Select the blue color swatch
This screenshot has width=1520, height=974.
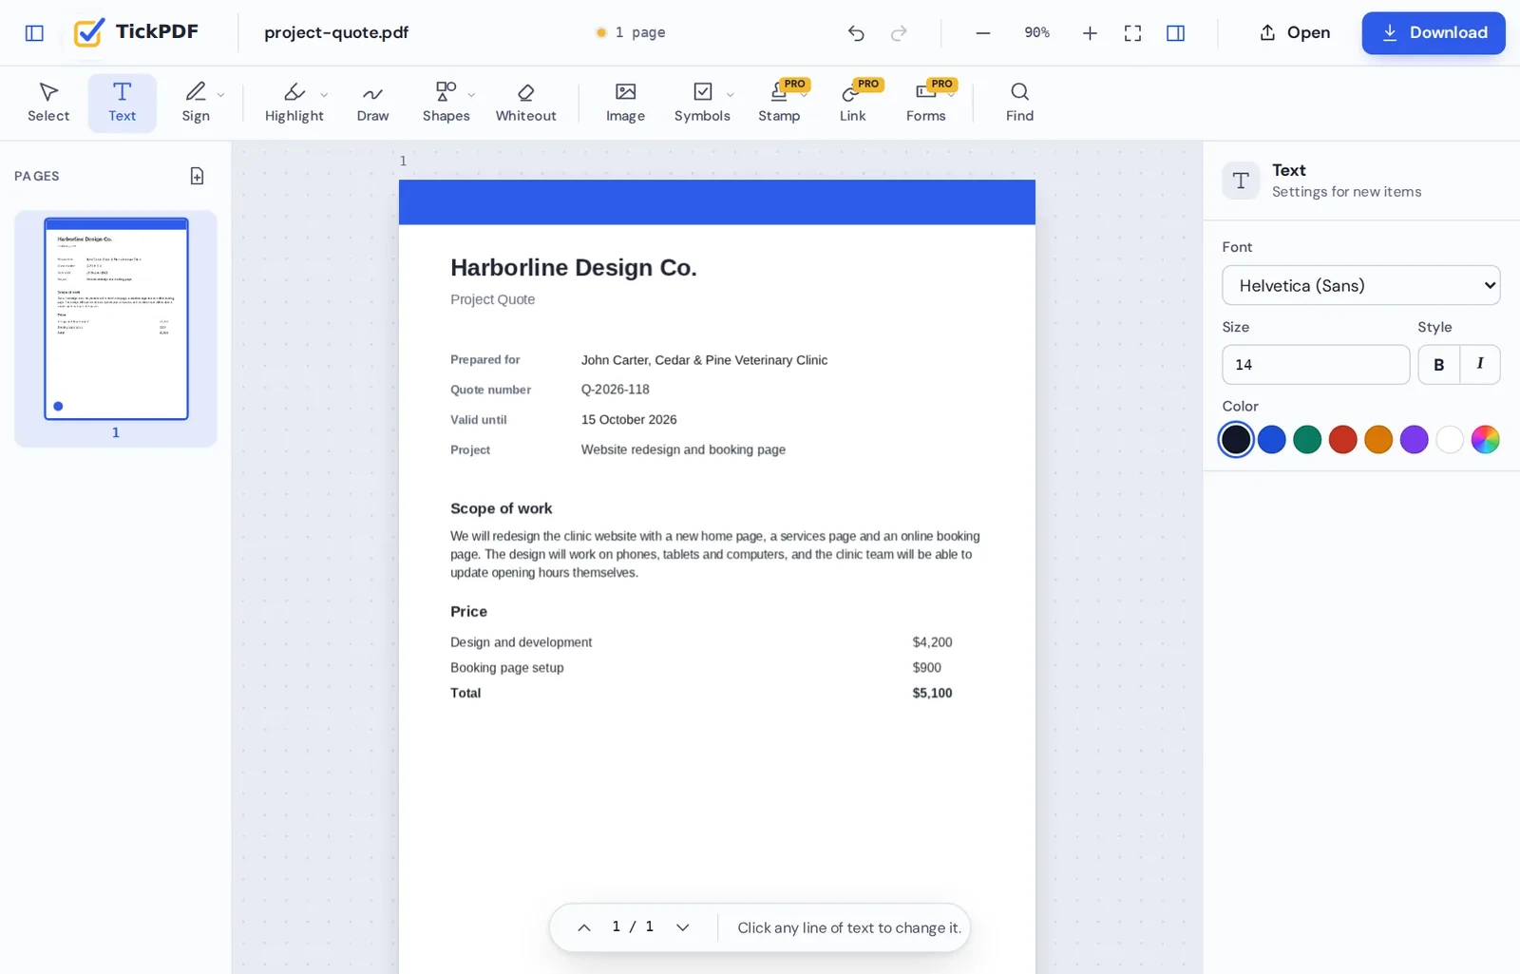(x=1271, y=439)
